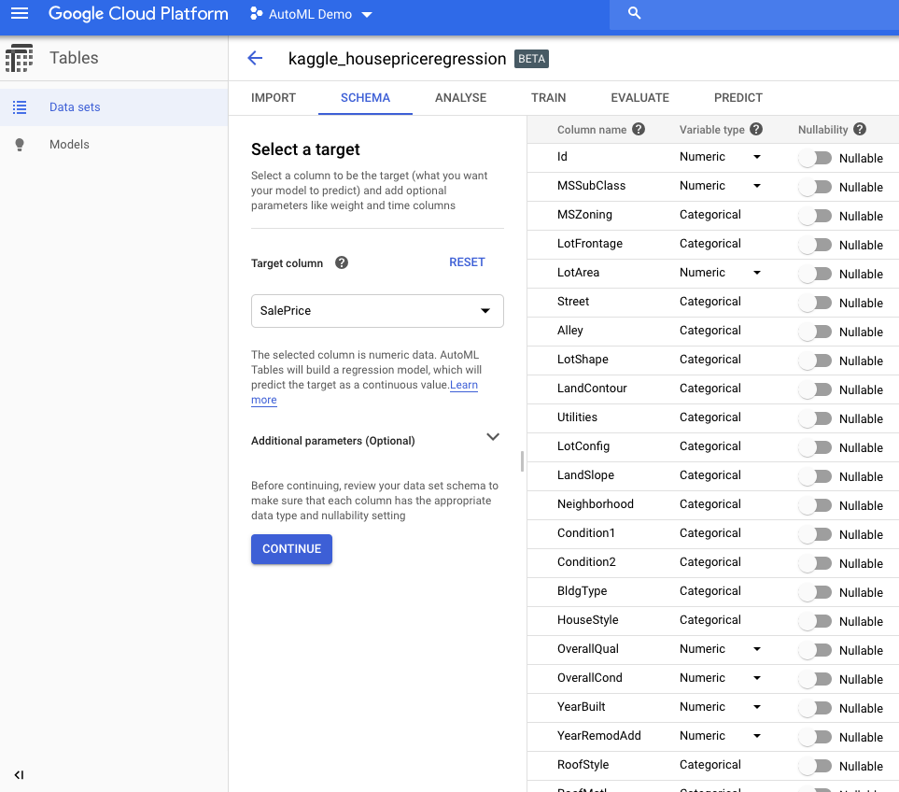Go to the ANALYSE tab
The width and height of the screenshot is (899, 792).
click(460, 97)
